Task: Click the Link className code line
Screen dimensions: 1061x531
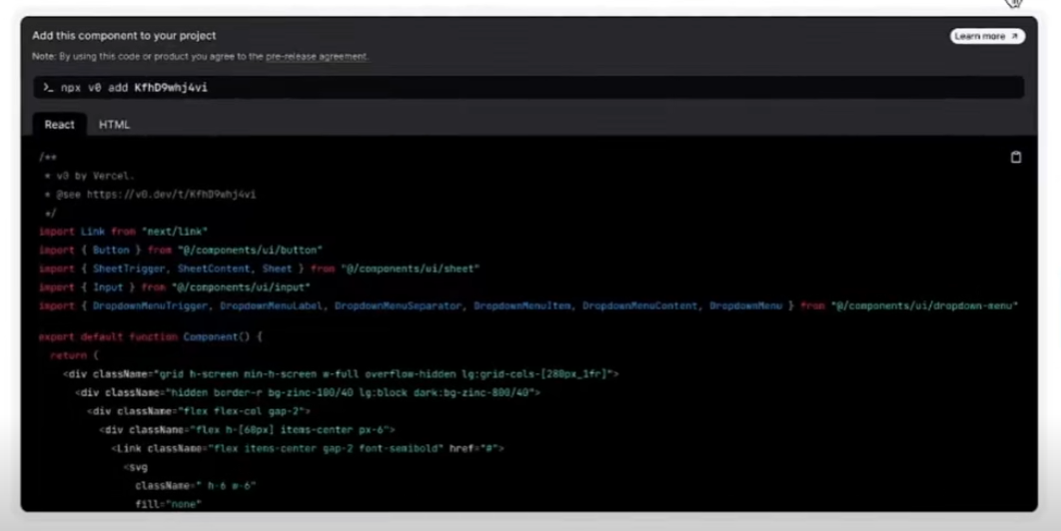Action: tap(308, 449)
